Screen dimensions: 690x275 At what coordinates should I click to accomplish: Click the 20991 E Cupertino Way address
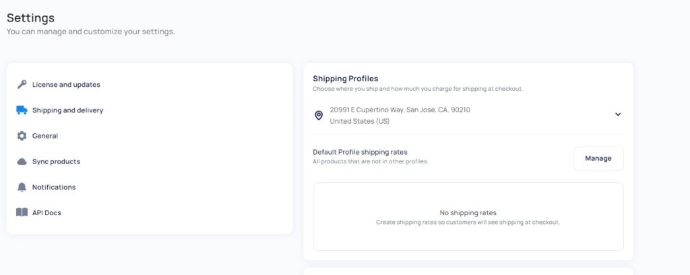(400, 110)
